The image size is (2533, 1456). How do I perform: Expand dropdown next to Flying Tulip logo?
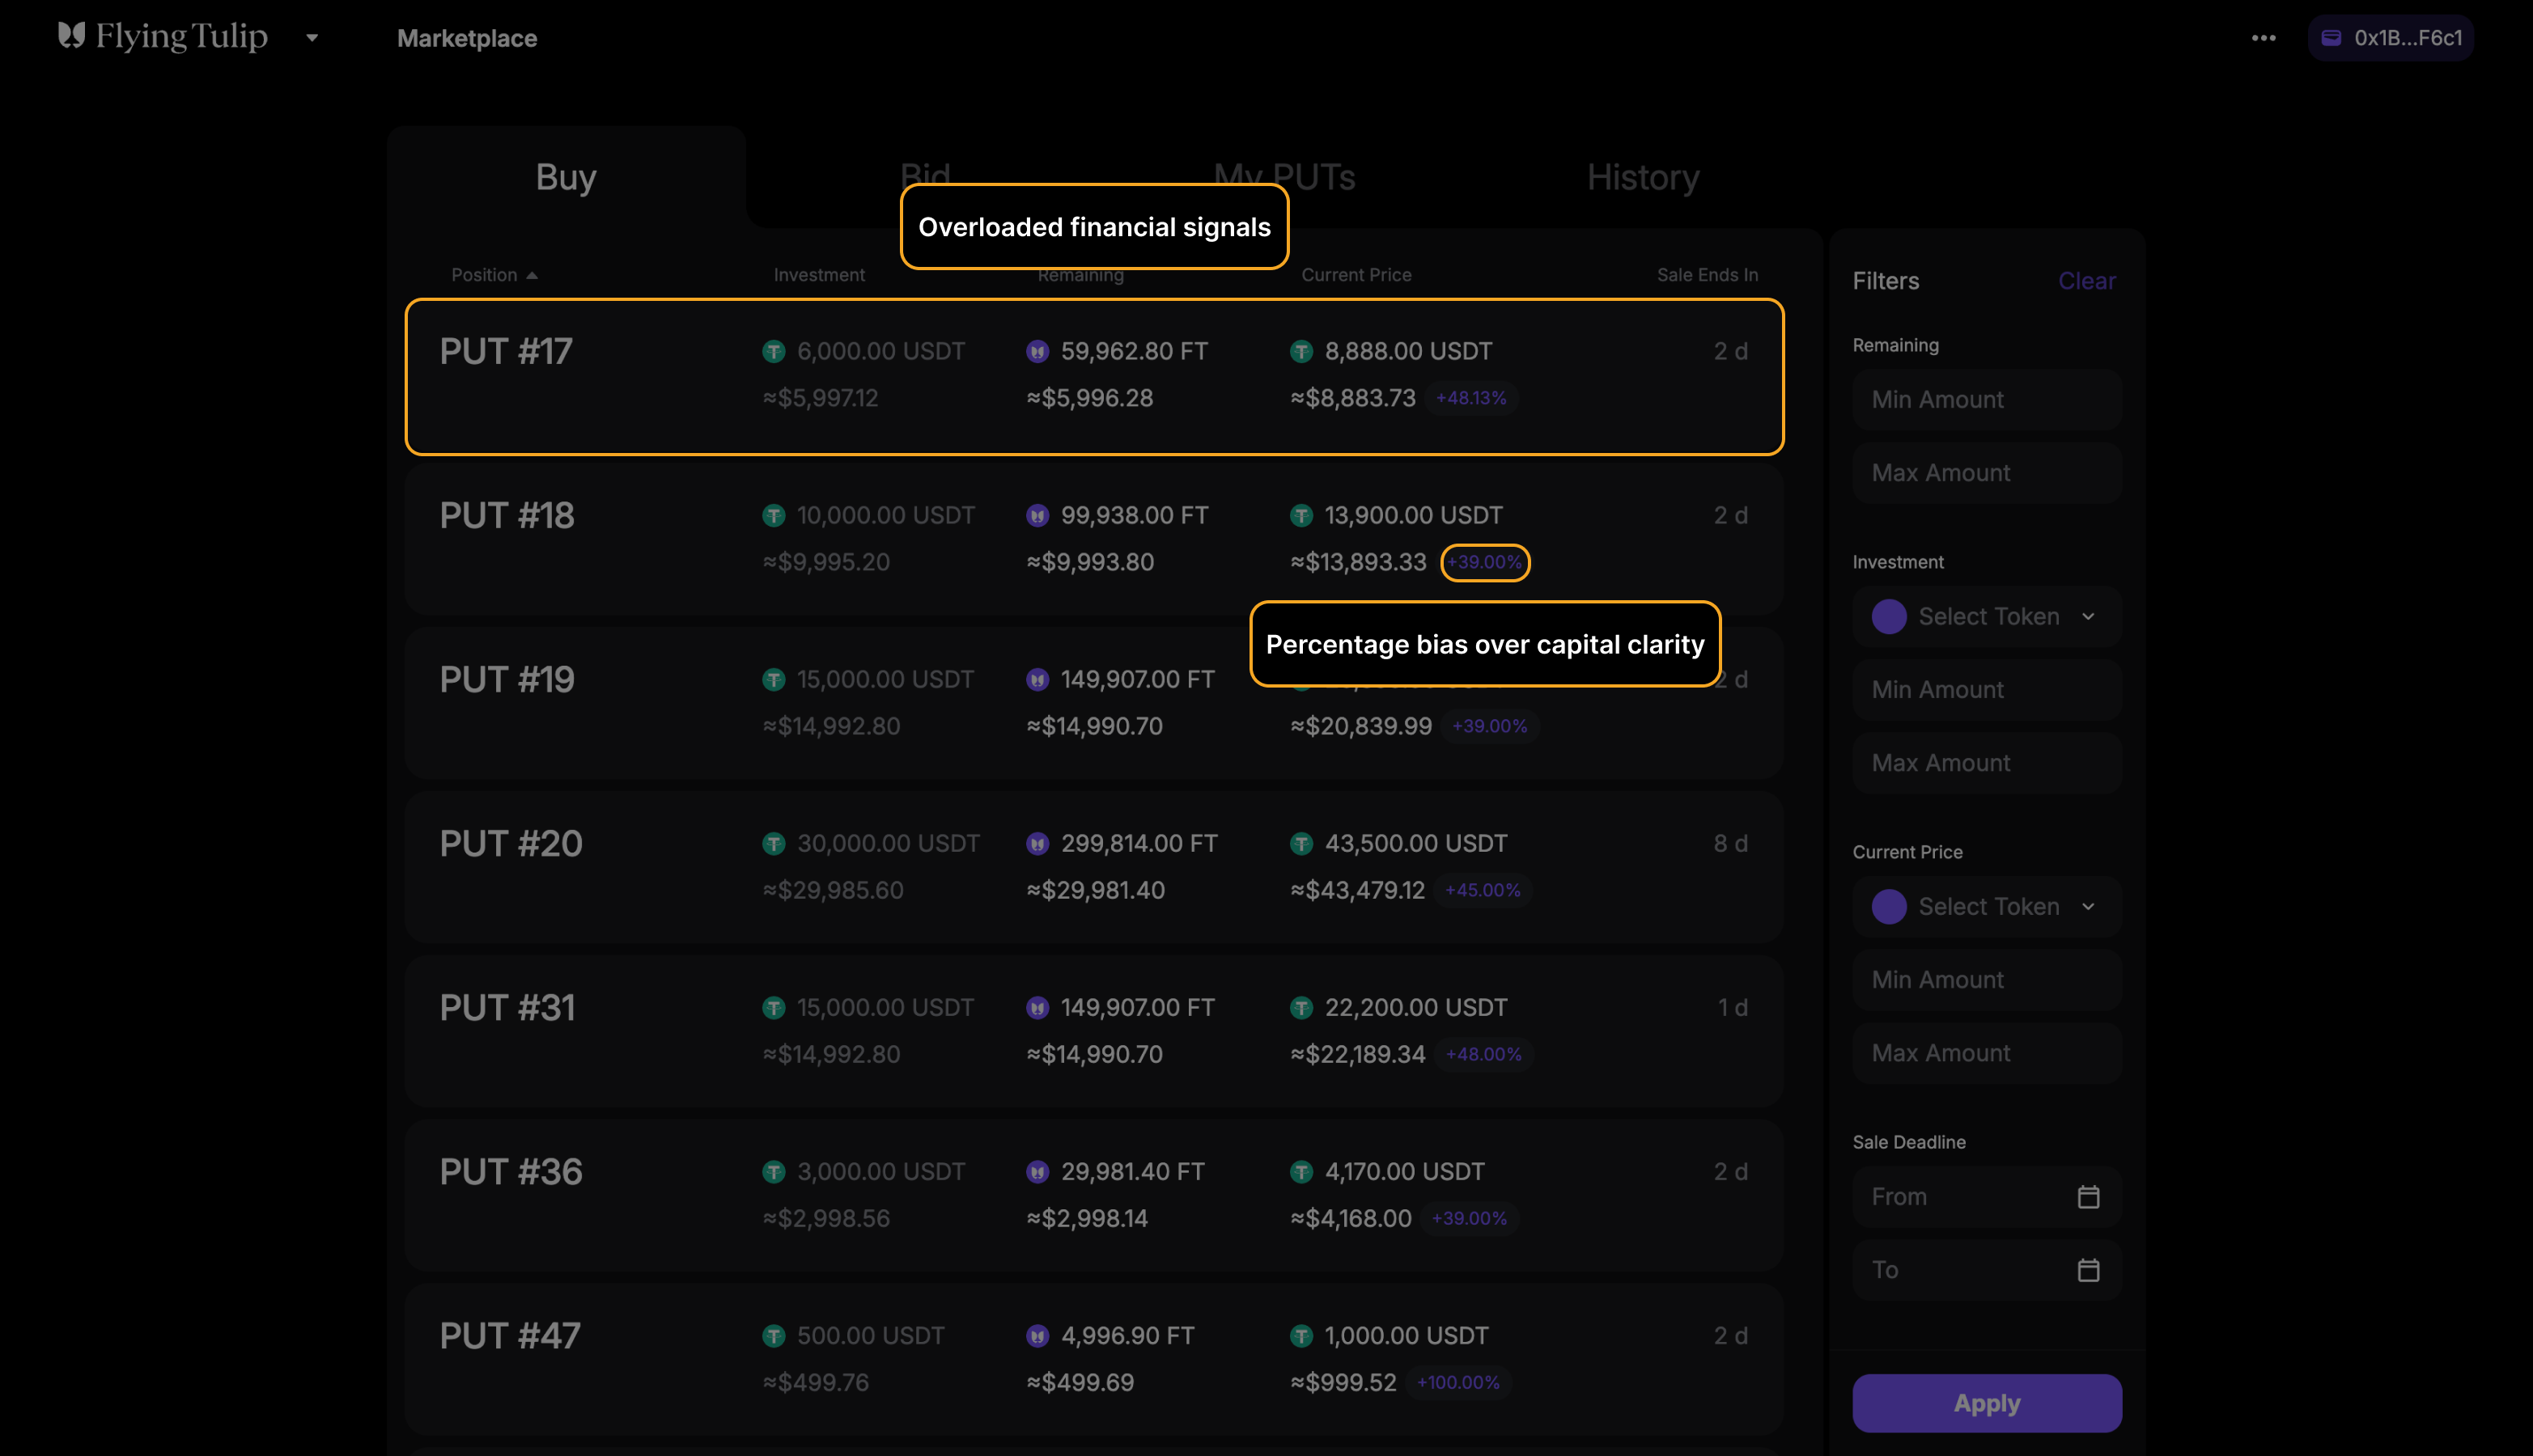[312, 38]
